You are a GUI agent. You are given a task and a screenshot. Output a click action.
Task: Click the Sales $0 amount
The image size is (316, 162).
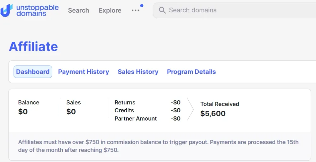click(x=71, y=112)
